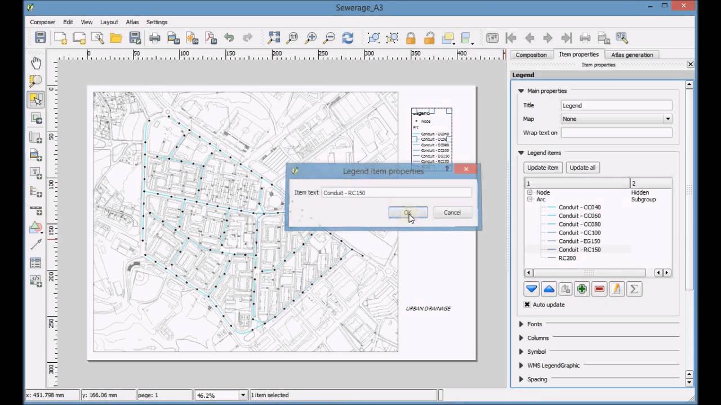Open the Edit menu

(68, 22)
